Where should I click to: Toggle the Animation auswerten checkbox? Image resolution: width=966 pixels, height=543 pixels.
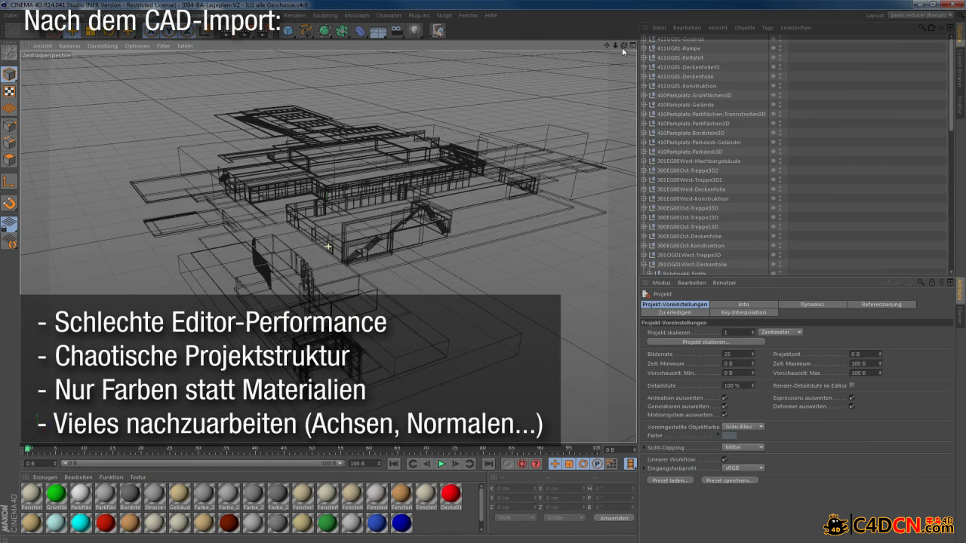click(x=724, y=397)
